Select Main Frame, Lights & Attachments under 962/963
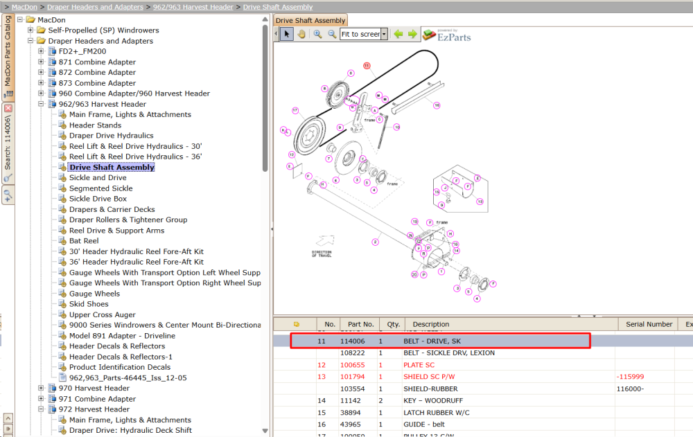Image resolution: width=693 pixels, height=437 pixels. point(130,114)
